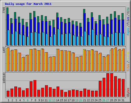Click the 7765 hits axis value
The height and width of the screenshot is (103, 131).
(4, 10)
